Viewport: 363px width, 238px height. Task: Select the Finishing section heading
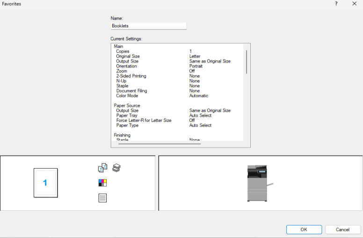point(122,135)
